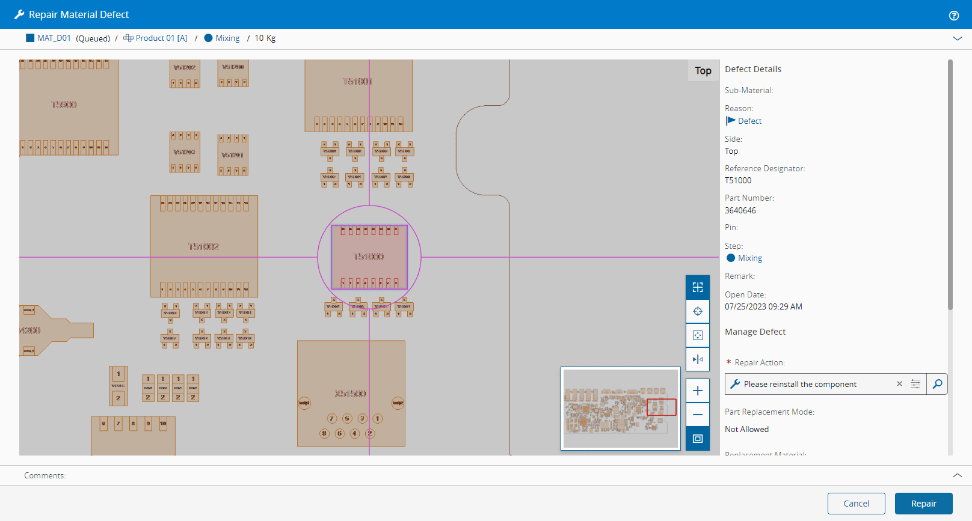Viewport: 972px width, 521px height.
Task: Toggle the selection grid tool button
Action: [698, 287]
